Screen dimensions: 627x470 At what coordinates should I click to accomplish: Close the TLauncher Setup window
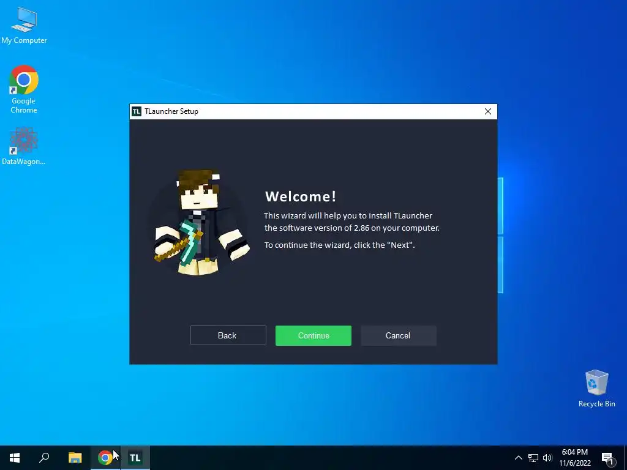coord(488,111)
